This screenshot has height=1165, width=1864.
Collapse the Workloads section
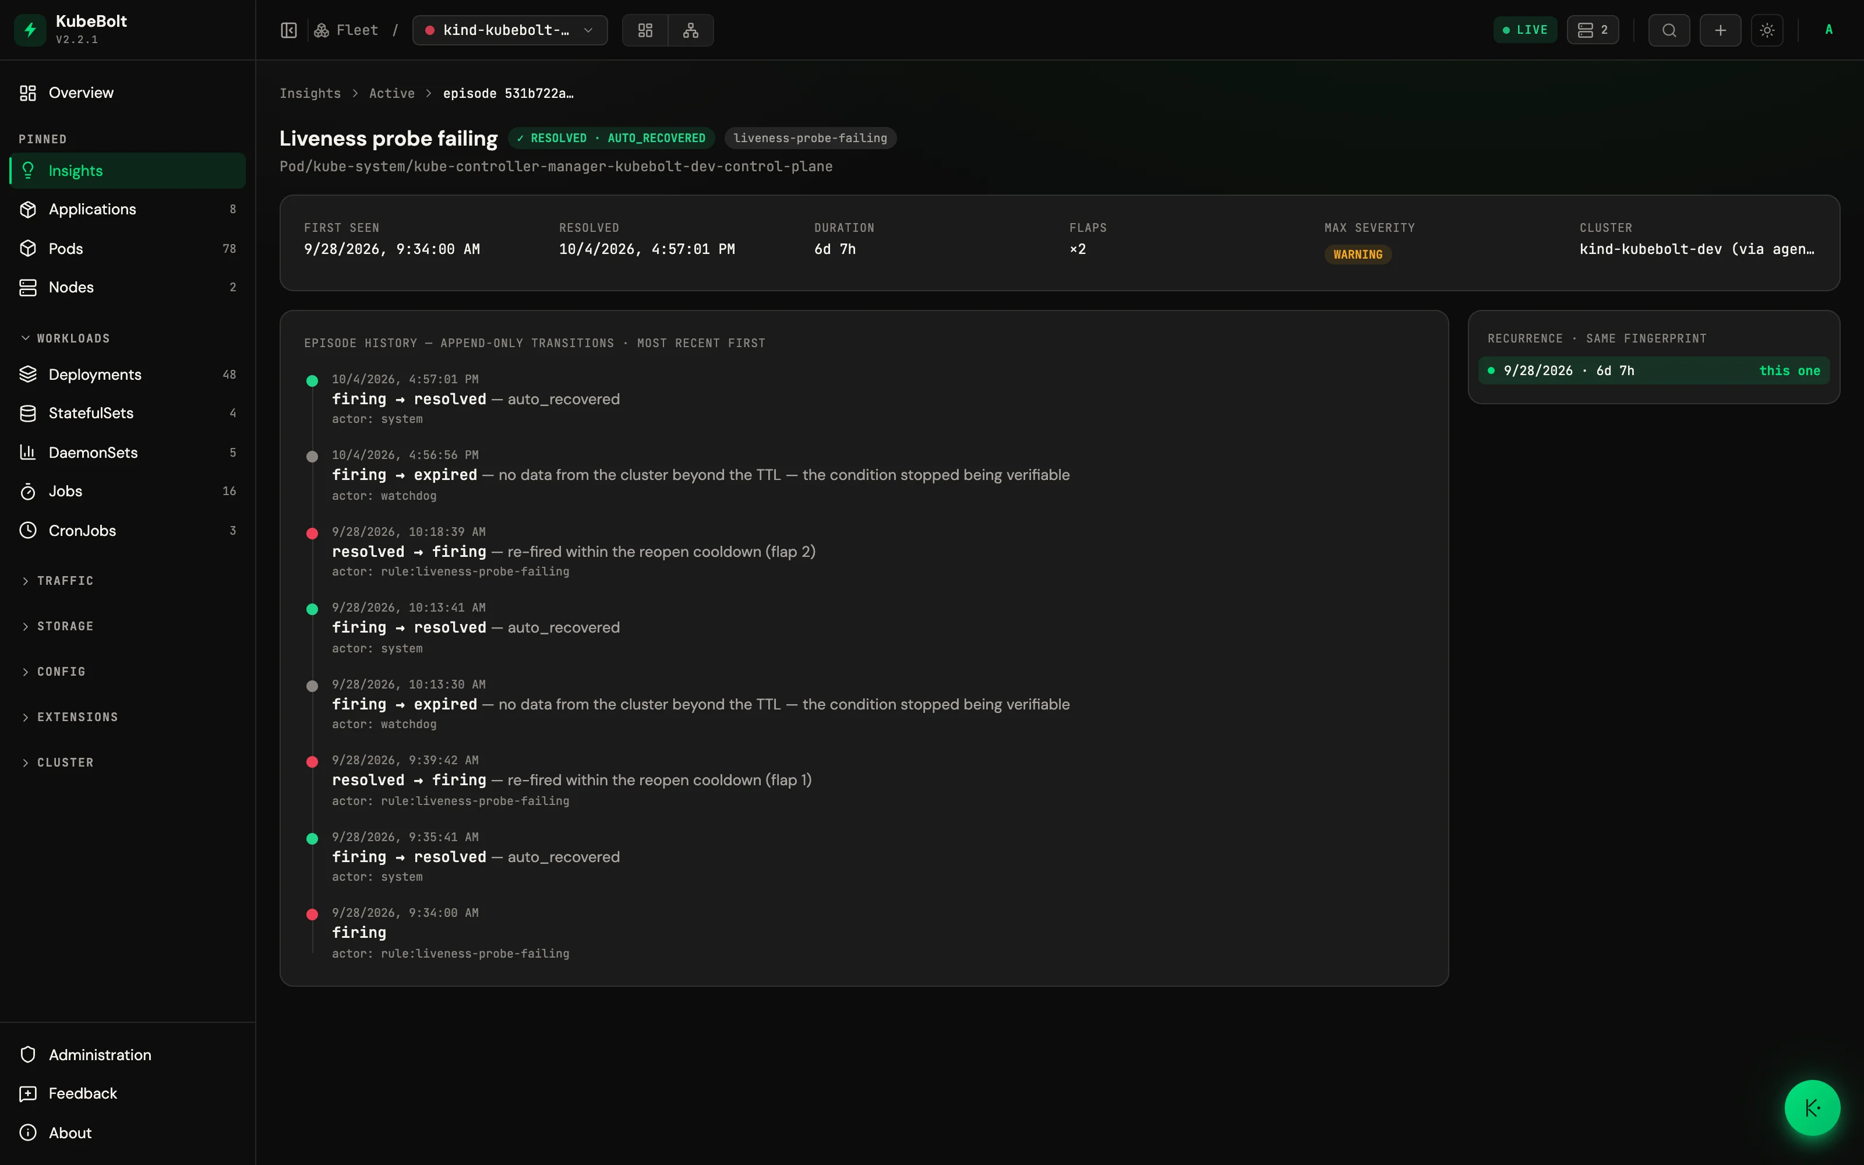65,338
